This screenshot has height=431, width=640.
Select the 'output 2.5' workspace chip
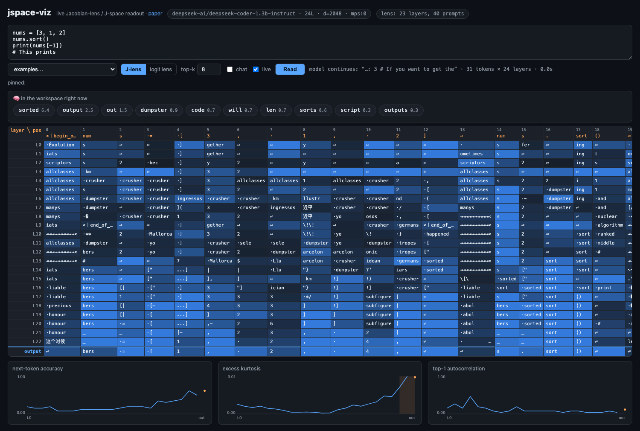[78, 110]
